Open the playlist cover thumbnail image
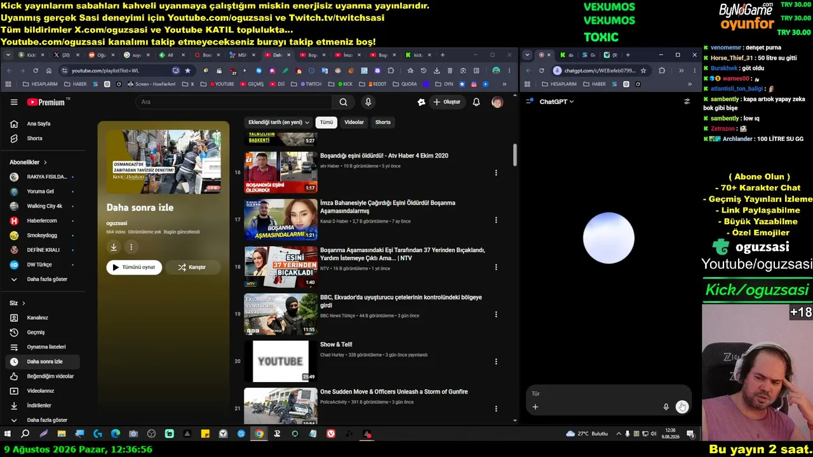The image size is (813, 457). (163, 162)
